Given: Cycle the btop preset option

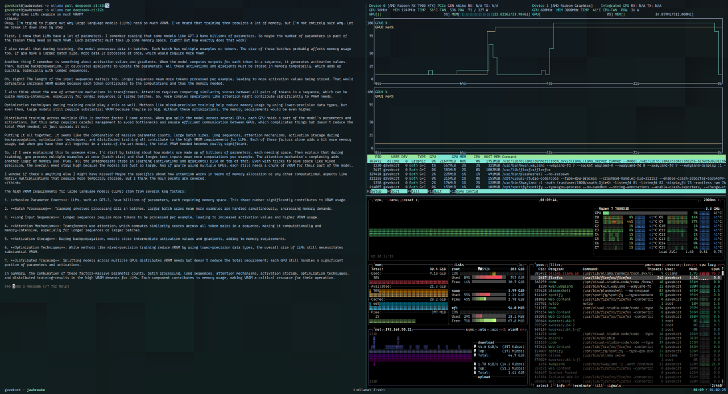Looking at the screenshot, I should pyautogui.click(x=407, y=200).
